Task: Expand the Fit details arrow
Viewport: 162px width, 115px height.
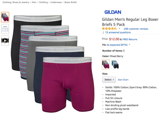Action: click(130, 45)
